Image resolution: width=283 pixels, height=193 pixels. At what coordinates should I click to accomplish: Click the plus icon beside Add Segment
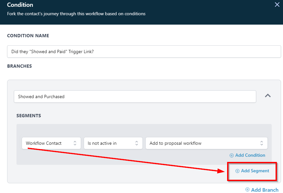click(x=237, y=171)
